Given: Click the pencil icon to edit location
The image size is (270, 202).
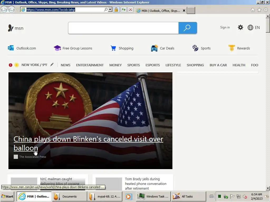Looking at the screenshot, I should 52,65.
